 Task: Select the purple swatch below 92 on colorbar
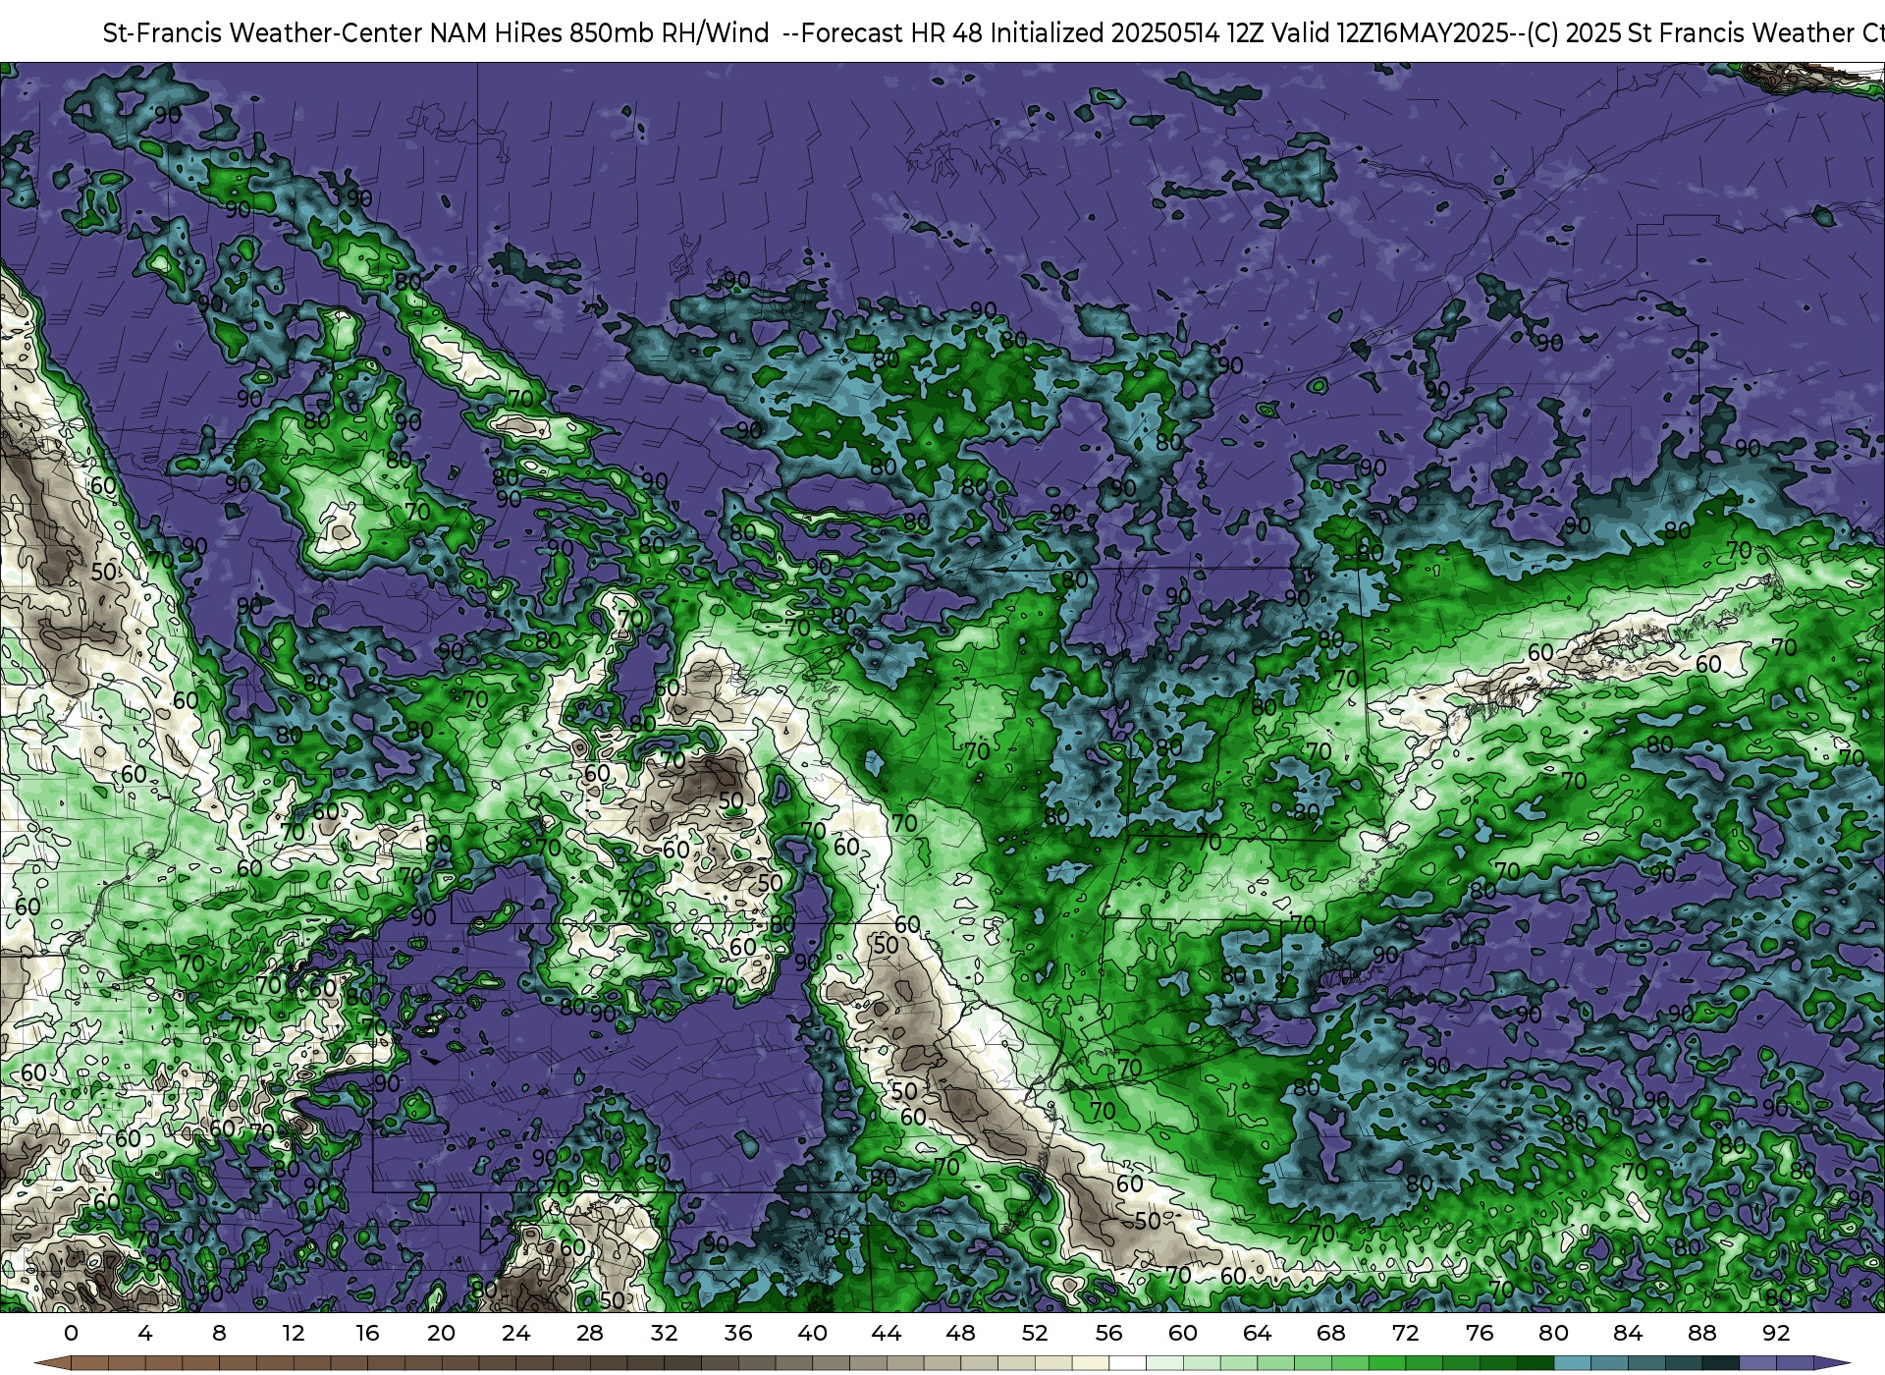click(1795, 1364)
